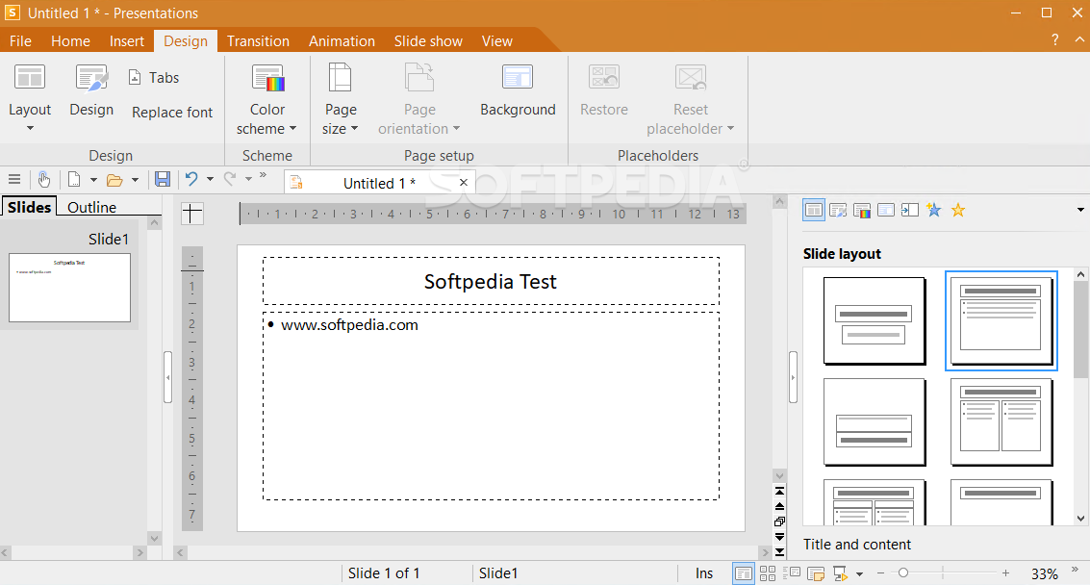Expand the Color scheme dropdown arrow
Image resolution: width=1090 pixels, height=585 pixels.
point(292,128)
